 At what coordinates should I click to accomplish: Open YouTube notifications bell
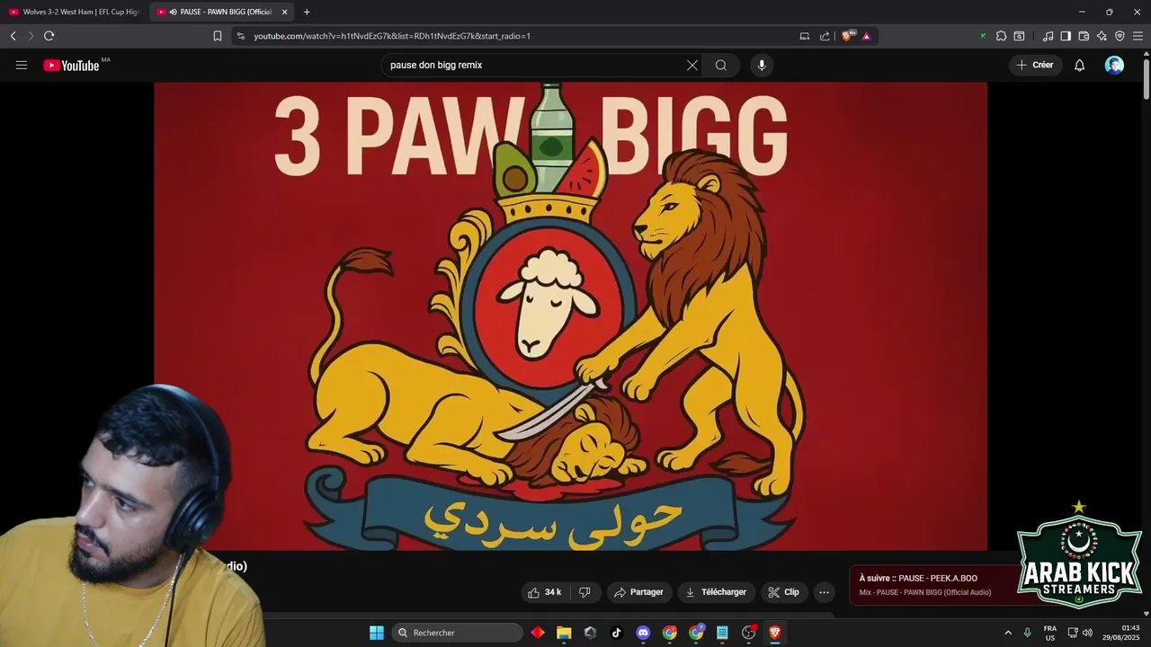pos(1080,66)
